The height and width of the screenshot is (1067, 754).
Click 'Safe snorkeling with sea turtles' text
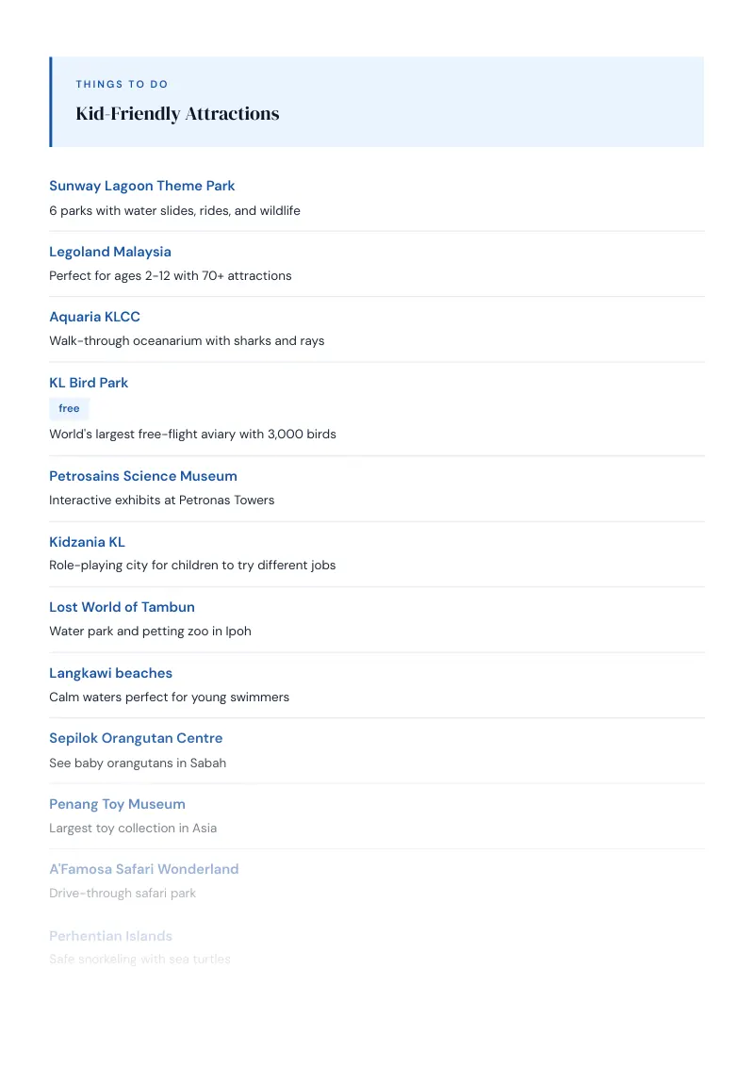point(139,959)
